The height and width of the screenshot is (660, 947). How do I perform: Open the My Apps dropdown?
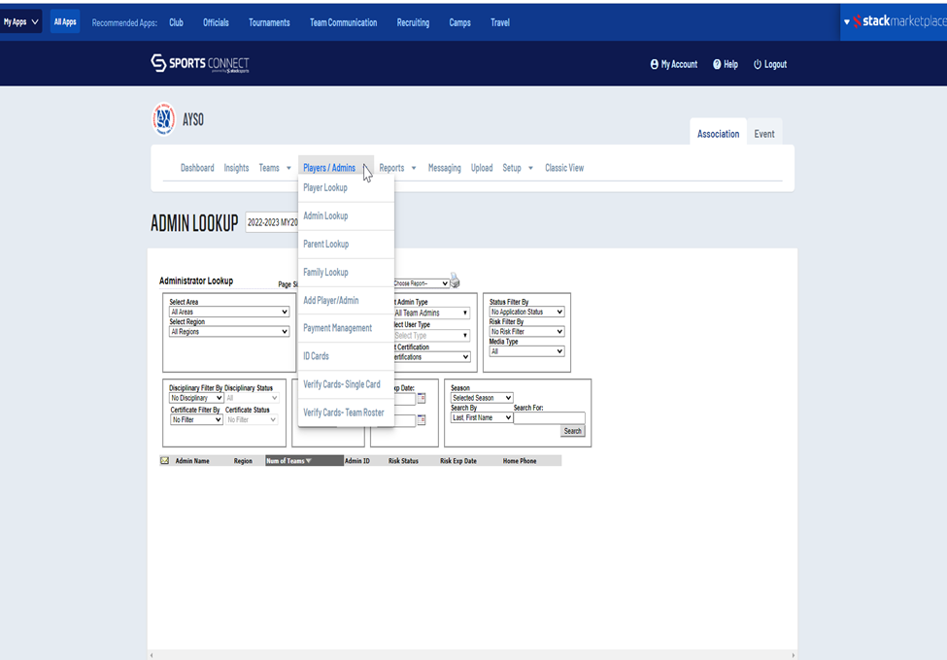point(21,21)
